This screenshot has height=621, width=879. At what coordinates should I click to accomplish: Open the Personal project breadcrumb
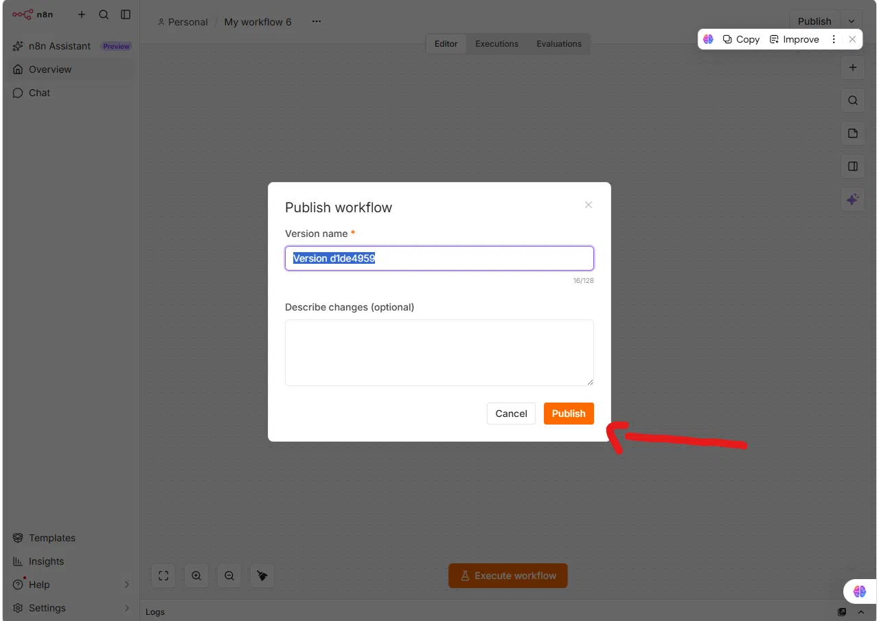[x=183, y=22]
